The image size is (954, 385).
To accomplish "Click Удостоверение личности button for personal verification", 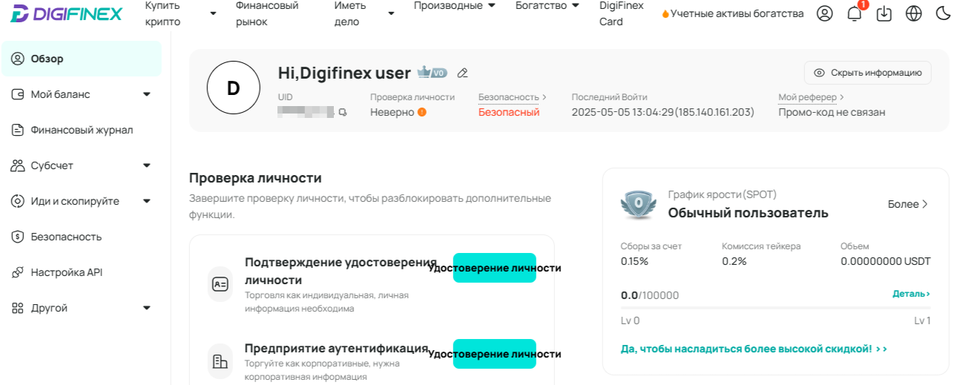I will (495, 268).
